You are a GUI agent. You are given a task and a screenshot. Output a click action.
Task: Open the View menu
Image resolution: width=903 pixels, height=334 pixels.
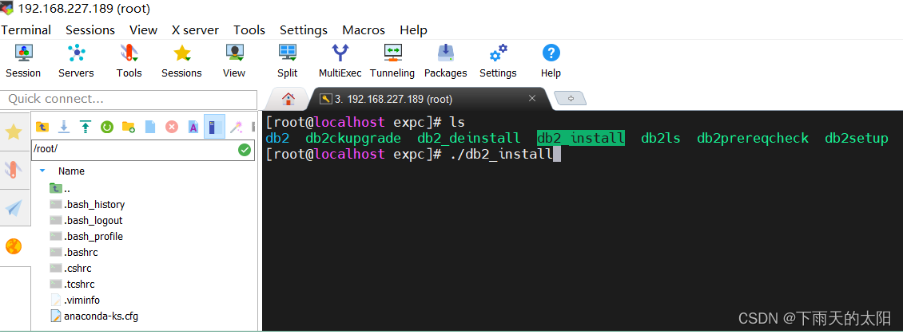coord(143,30)
